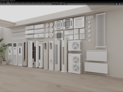123x92 pixels.
Task: Switch to the Geometry Nodes workspace tab
Action: tap(55, 3)
